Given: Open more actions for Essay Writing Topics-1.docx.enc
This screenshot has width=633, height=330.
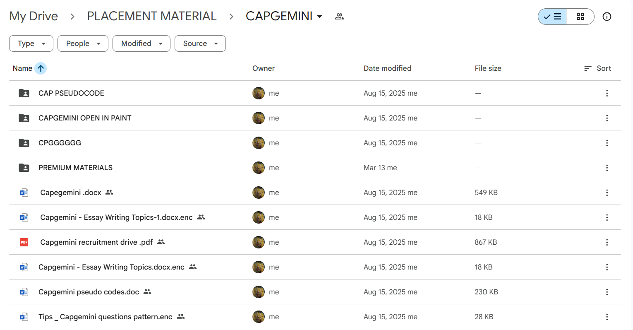Looking at the screenshot, I should (607, 217).
